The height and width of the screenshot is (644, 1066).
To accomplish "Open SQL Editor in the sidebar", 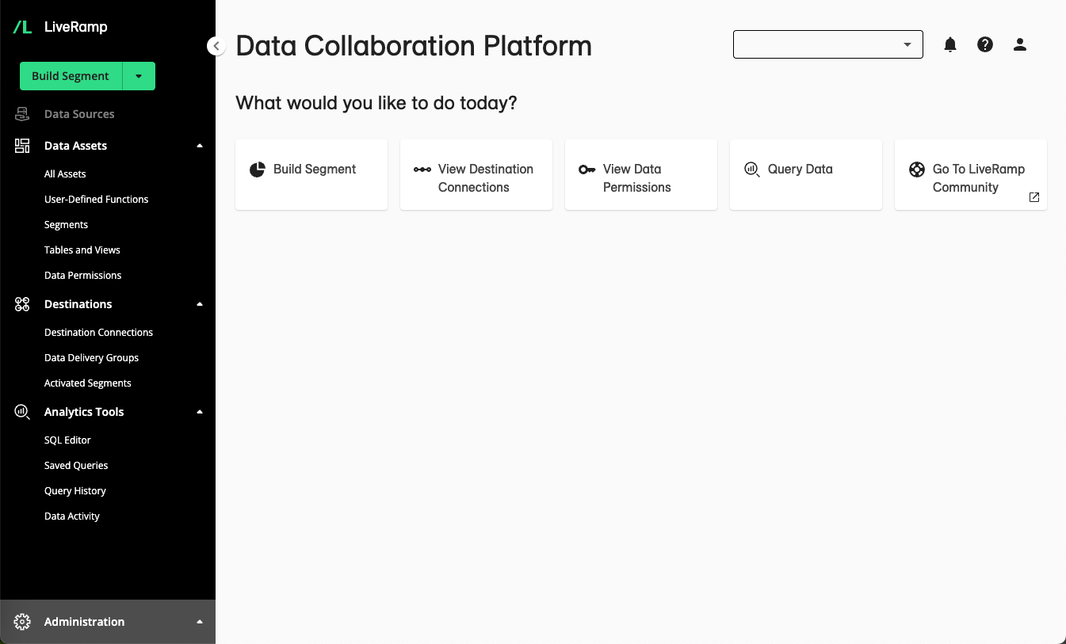I will point(67,440).
